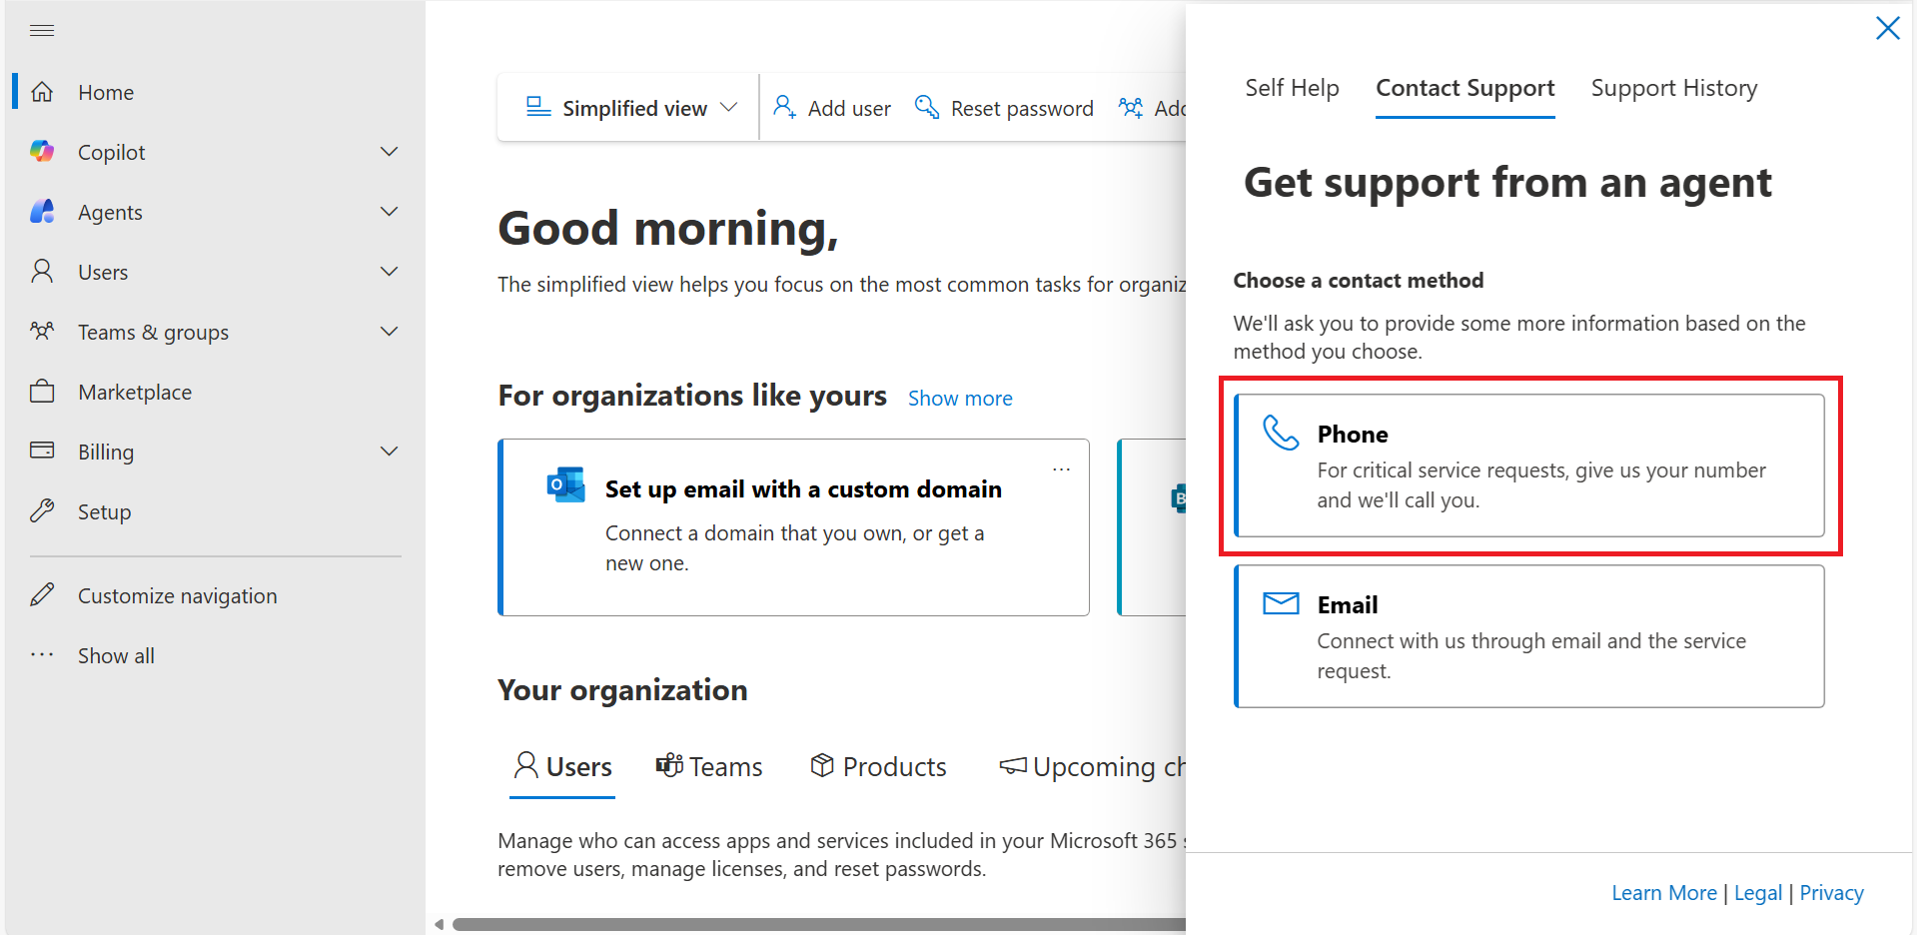Click the Billing credit card icon
The image size is (1917, 935).
pos(42,451)
